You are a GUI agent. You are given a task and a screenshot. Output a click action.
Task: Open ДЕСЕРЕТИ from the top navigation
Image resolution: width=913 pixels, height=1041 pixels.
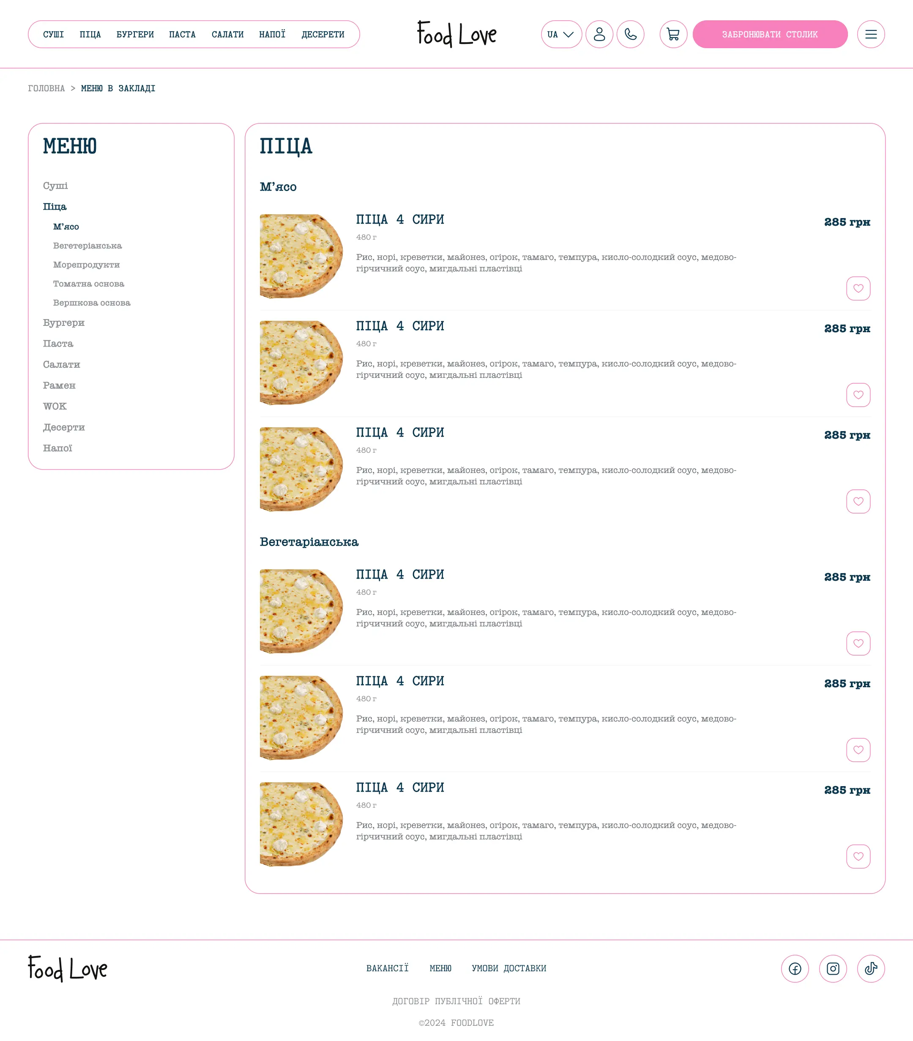click(x=323, y=34)
